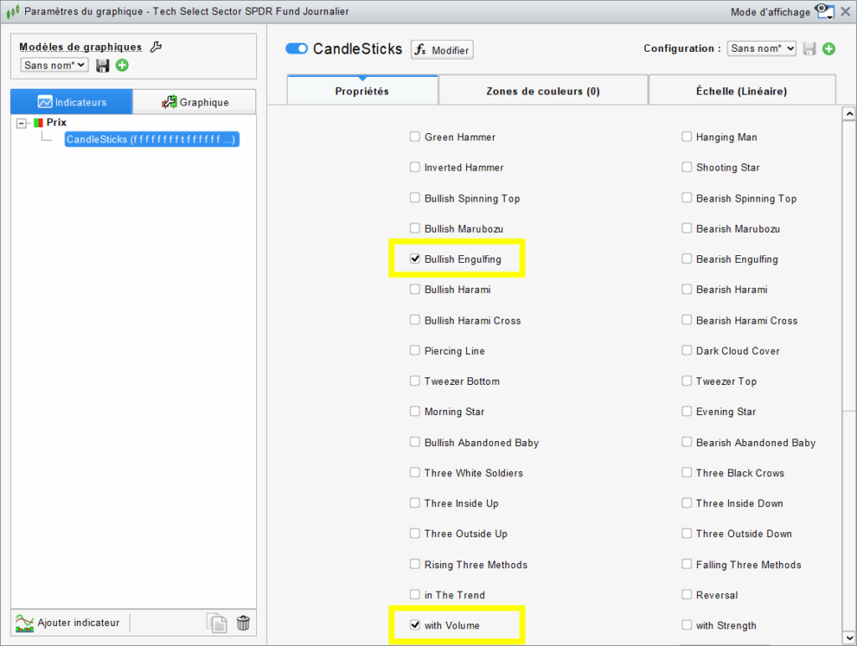Save the configuration with the floppy icon
The height and width of the screenshot is (646, 857).
(809, 49)
